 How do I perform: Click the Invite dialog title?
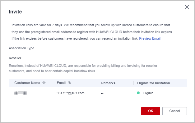coord(15,12)
